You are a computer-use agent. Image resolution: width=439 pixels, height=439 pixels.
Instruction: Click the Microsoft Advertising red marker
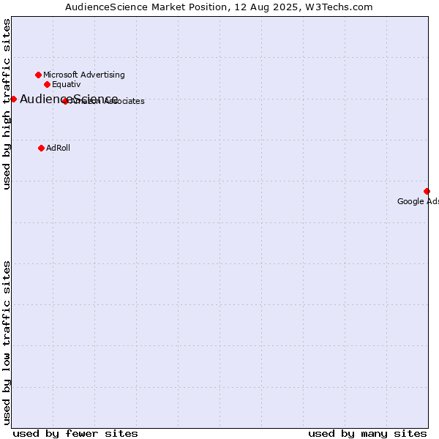pos(38,75)
